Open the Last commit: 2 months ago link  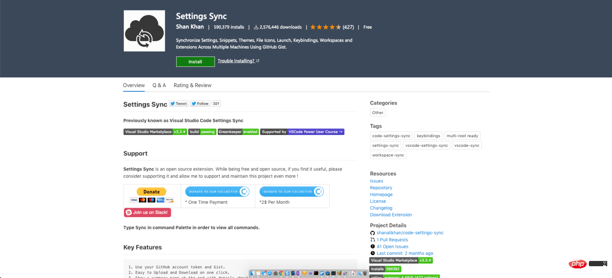coord(405,254)
